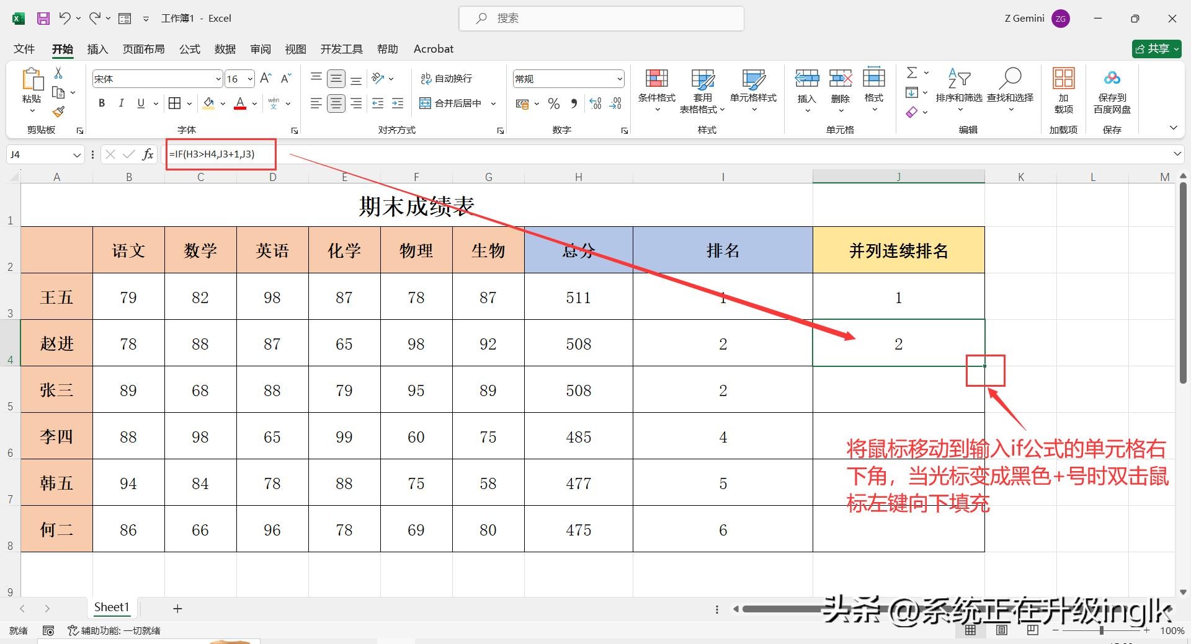Toggle Wrap Text (自动换行)
Screen dimensions: 1191x644
[x=447, y=79]
